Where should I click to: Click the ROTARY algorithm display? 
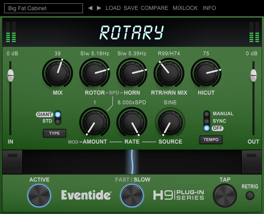coord(131,32)
